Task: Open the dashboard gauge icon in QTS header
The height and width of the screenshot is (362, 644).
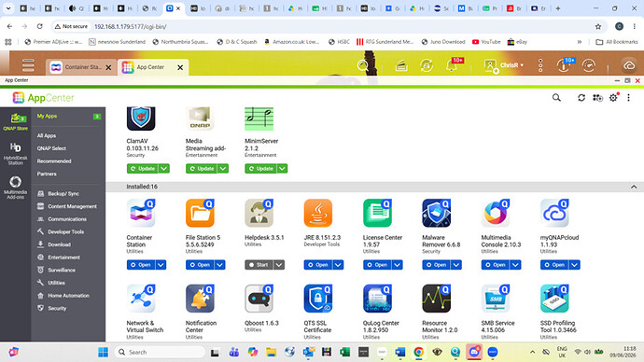Action: [589, 65]
